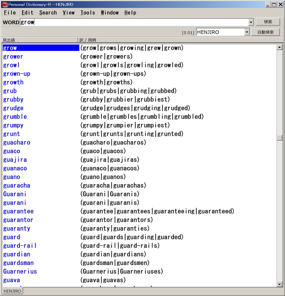
Task: Click inflections '(grow|grows|growing|grew|grown)'
Action: pos(132,48)
